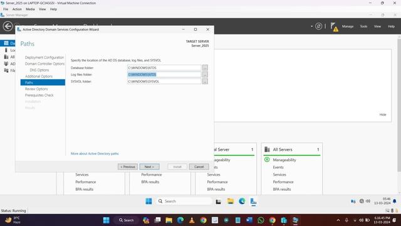Go back with Server Manager's back arrow
Viewport: 401px width, 226px height.
(x=8, y=26)
